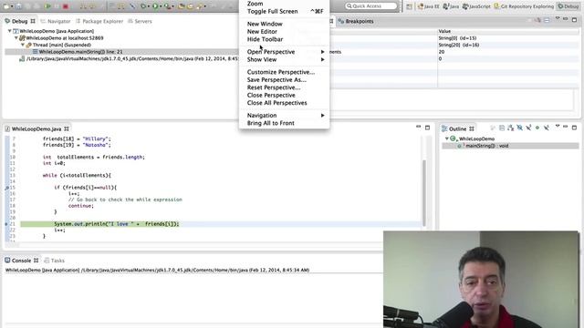
Task: Choose New Window menu item
Action: [x=284, y=24]
